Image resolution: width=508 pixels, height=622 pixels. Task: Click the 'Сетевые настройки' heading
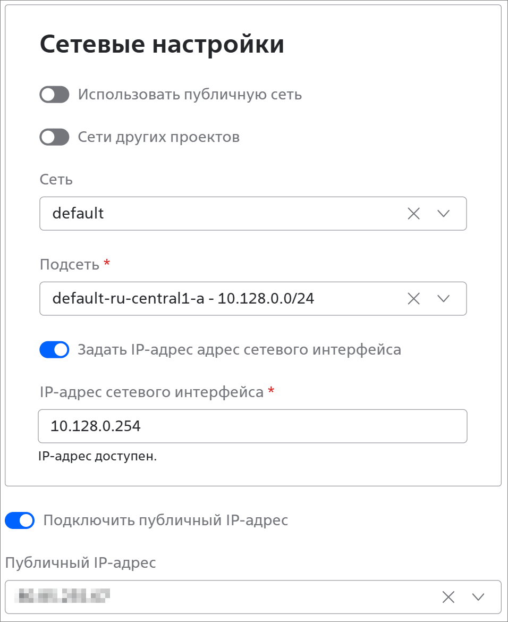pyautogui.click(x=162, y=45)
